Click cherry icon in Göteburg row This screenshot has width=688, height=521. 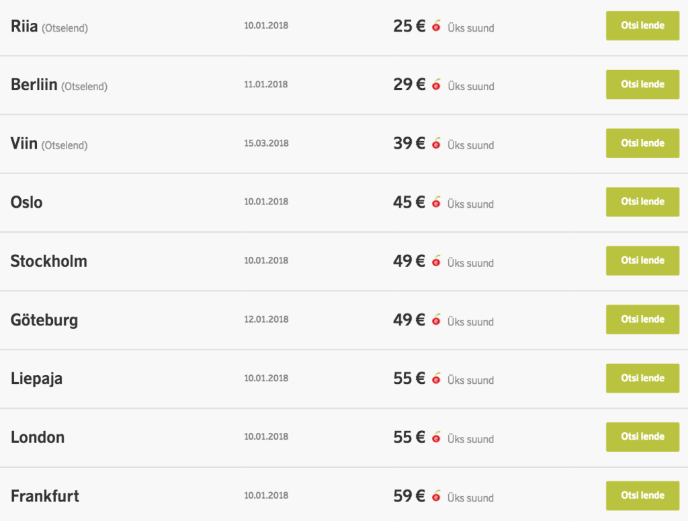pyautogui.click(x=436, y=320)
